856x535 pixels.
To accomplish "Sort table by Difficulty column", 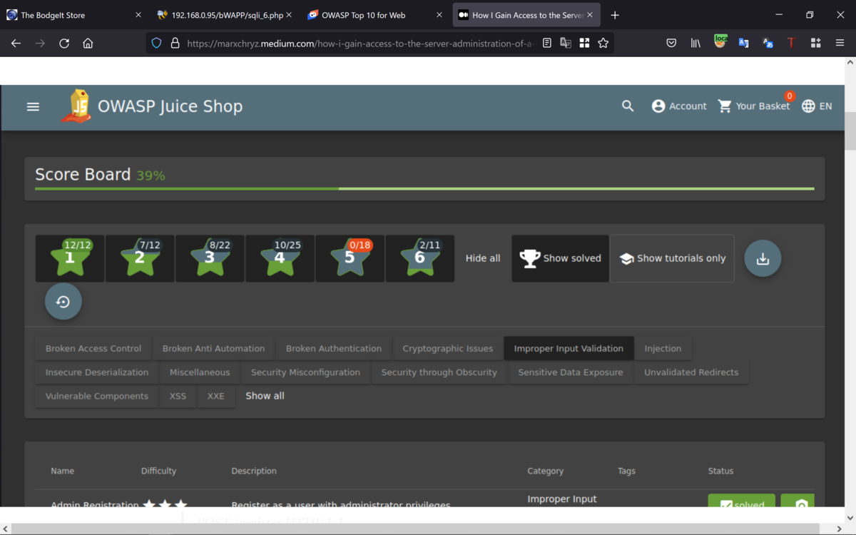I will [158, 471].
